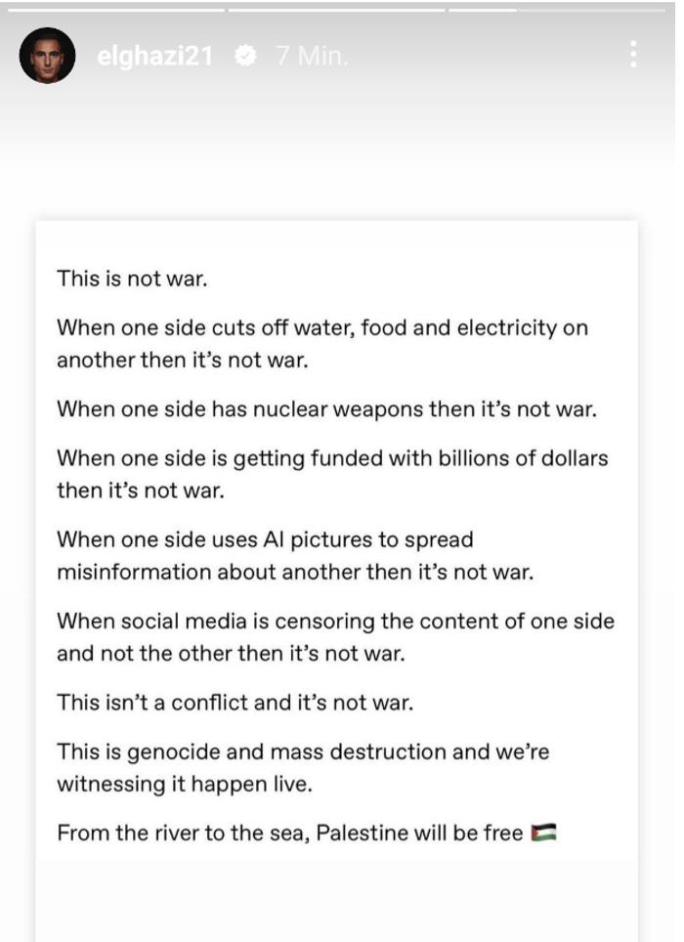The image size is (684, 942).
Task: Click the partially filled third progress segment
Action: click(x=557, y=10)
